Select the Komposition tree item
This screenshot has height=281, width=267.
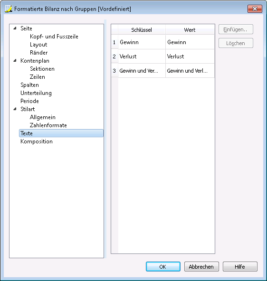(37, 141)
